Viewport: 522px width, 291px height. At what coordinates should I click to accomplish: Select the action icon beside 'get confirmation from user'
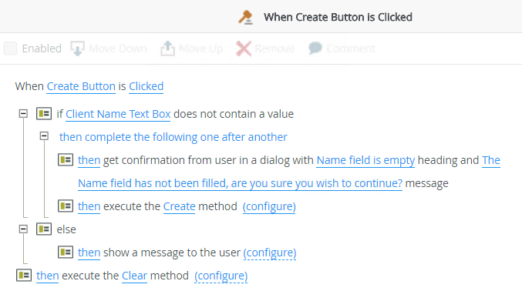tap(66, 160)
